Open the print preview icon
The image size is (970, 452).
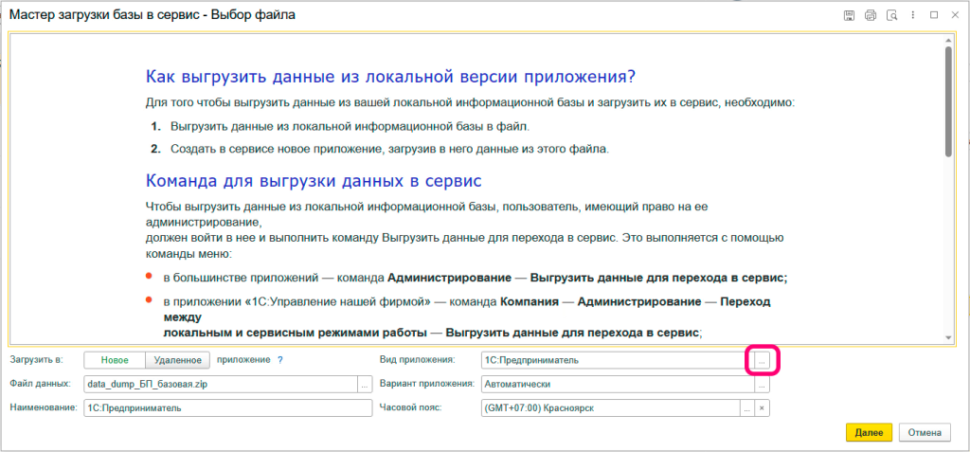[891, 15]
